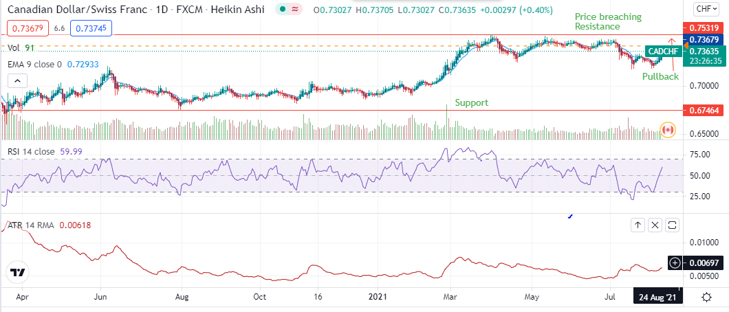Delete the ATR pane
This screenshot has height=312, width=729.
click(x=655, y=225)
